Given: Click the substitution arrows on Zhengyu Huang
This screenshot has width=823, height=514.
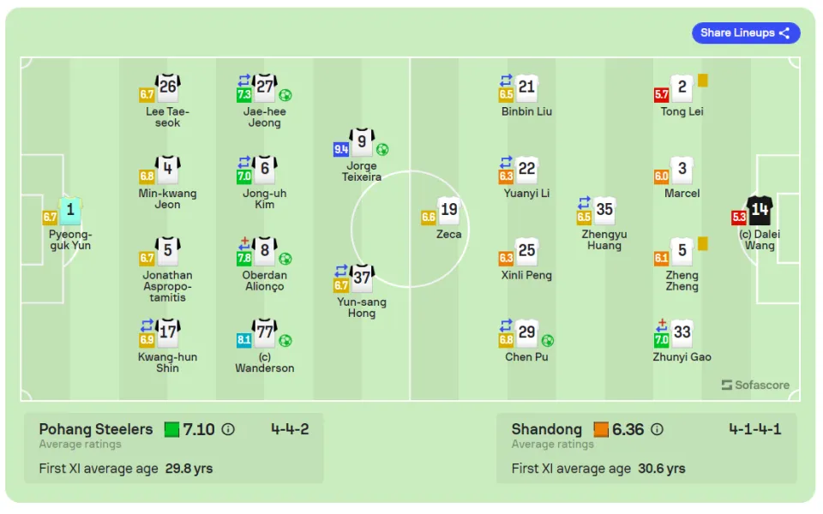Looking at the screenshot, I should (x=584, y=202).
